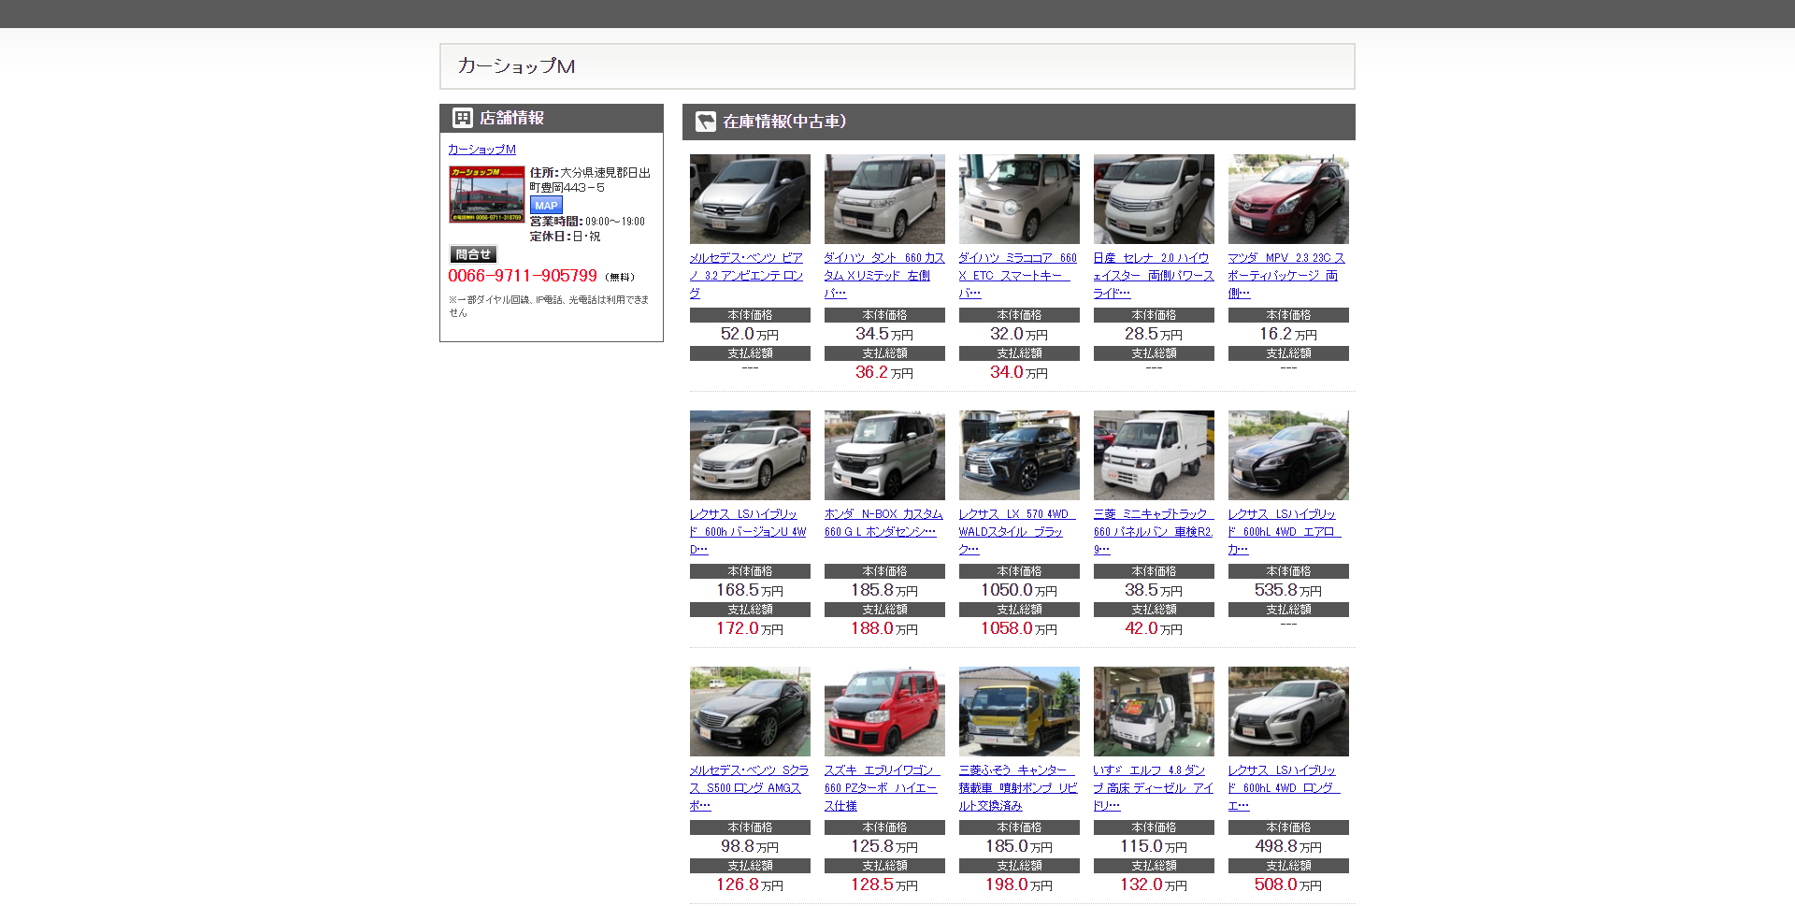Open Daihatsu Mira Cocoa 660 listing link

tap(1017, 275)
